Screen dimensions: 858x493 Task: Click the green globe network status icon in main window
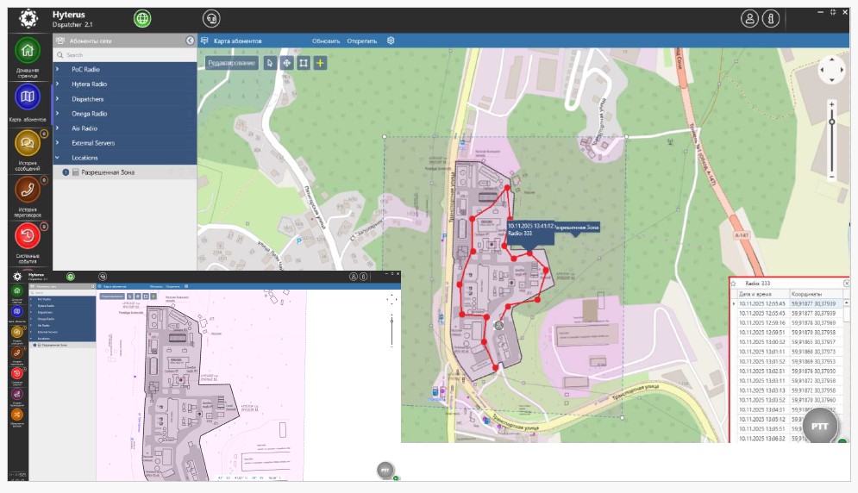tap(142, 19)
